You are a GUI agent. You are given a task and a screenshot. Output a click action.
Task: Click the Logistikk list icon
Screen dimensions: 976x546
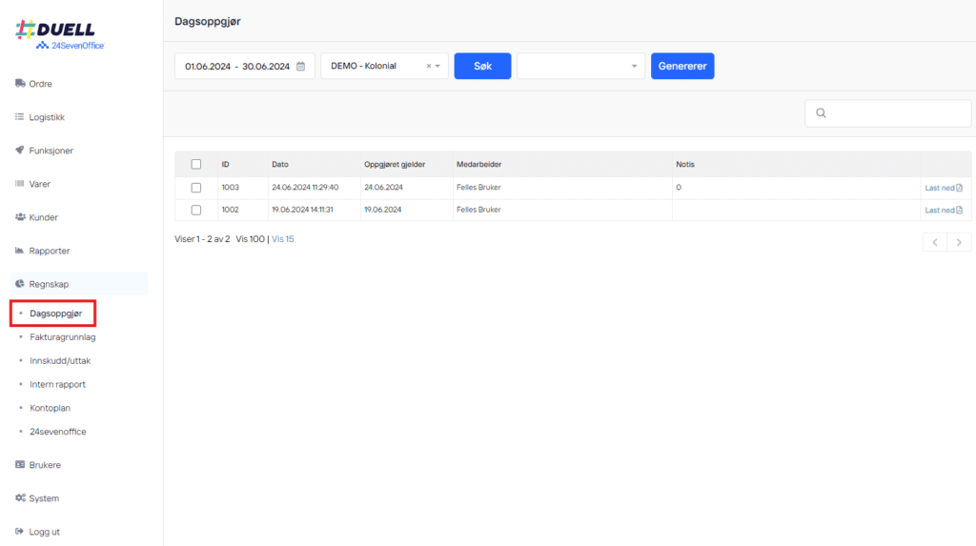tap(20, 117)
